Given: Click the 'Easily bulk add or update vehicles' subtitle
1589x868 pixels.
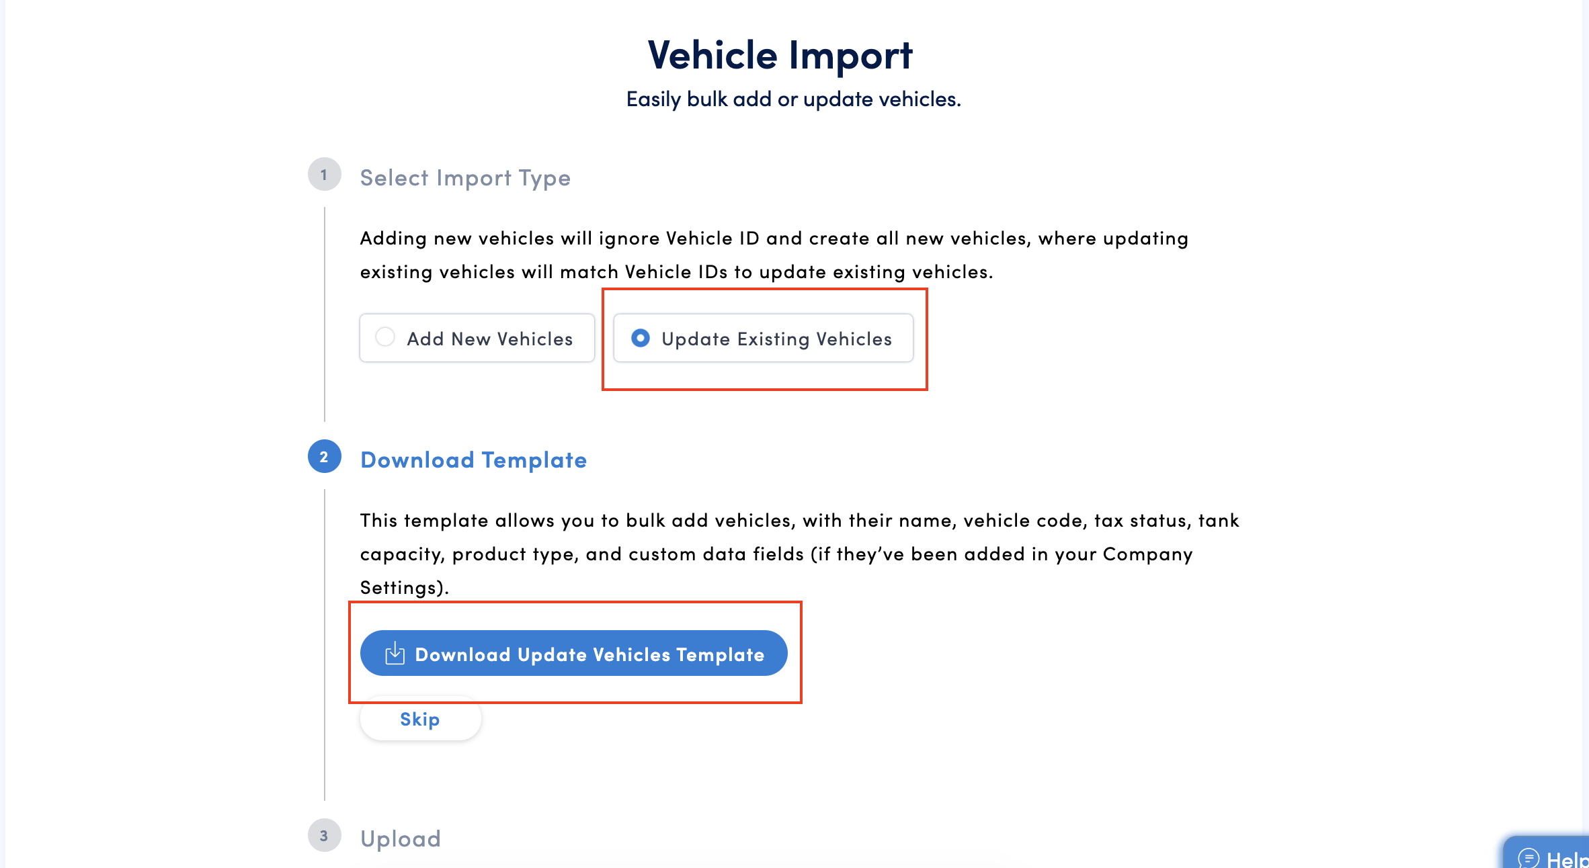Looking at the screenshot, I should [794, 99].
